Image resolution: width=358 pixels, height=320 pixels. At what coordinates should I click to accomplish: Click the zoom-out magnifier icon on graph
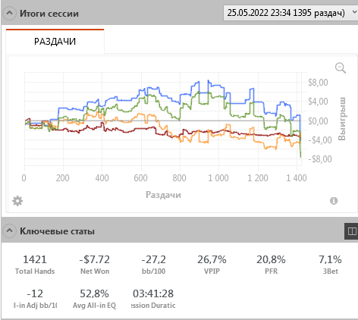[341, 68]
